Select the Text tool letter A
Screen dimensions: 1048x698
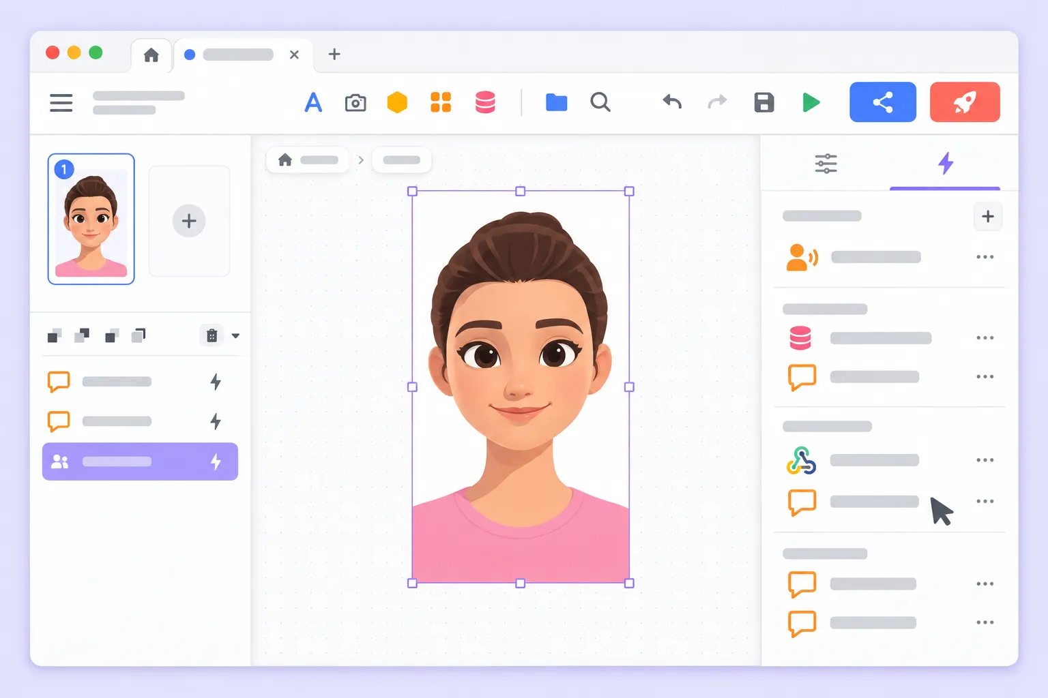click(313, 102)
